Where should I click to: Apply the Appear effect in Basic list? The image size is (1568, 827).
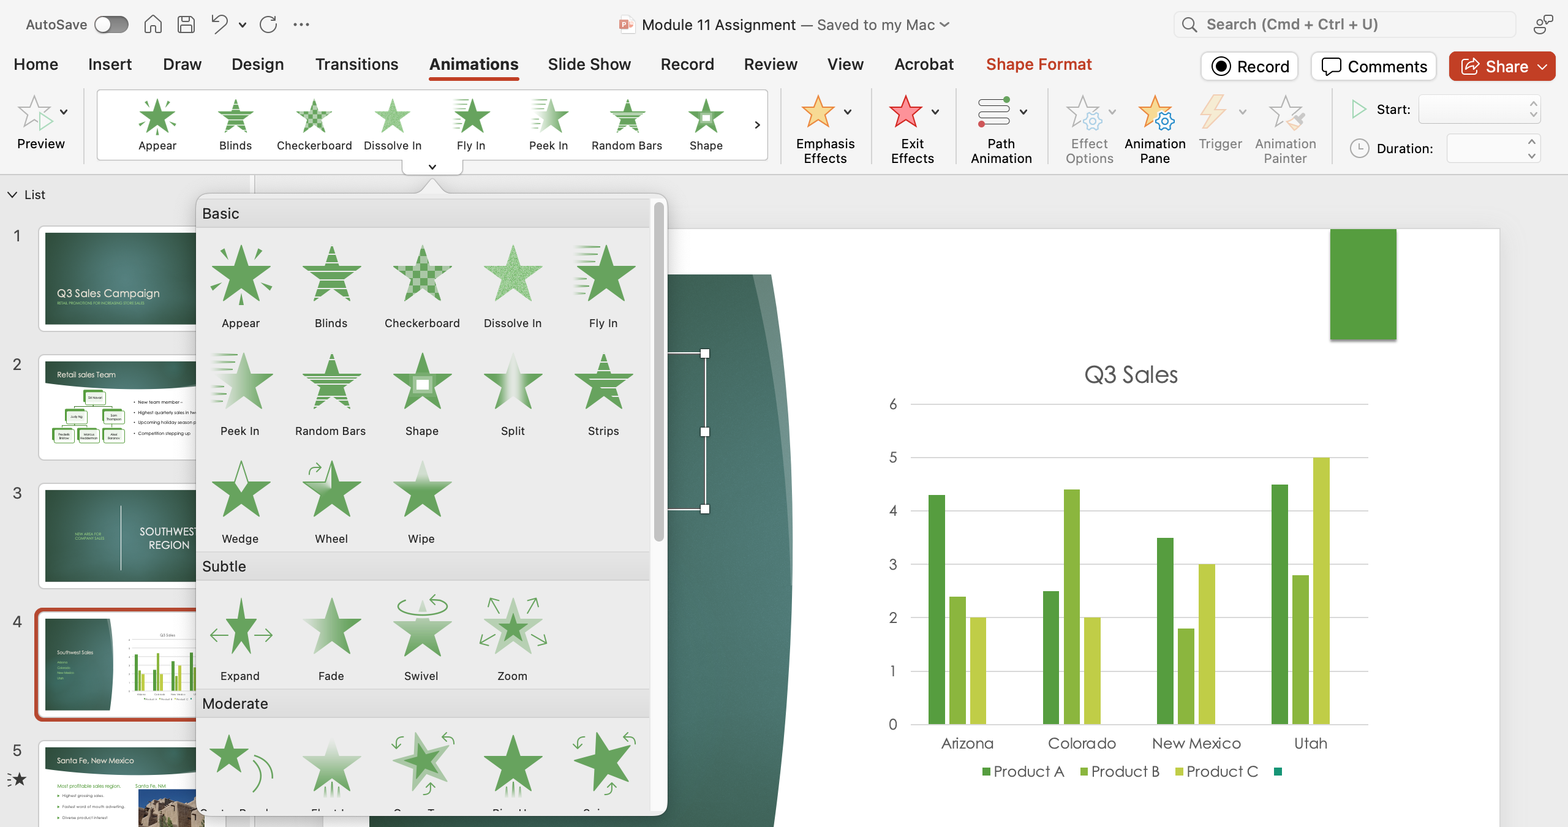tap(241, 287)
